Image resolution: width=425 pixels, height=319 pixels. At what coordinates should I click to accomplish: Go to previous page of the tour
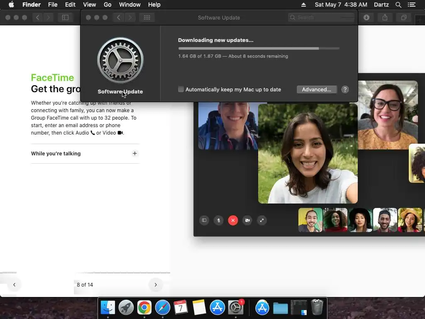click(x=14, y=285)
